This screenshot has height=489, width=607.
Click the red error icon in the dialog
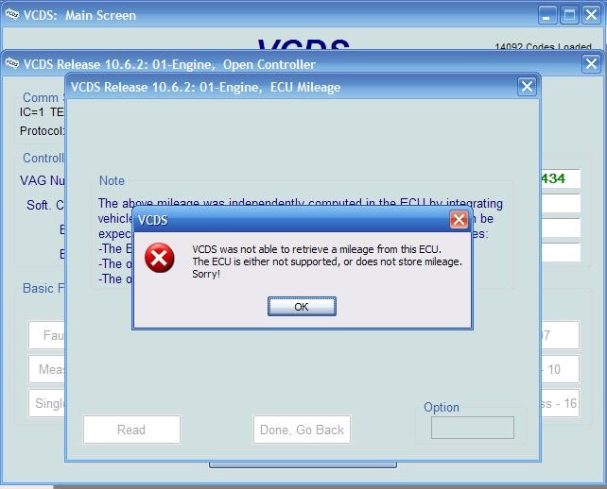[x=160, y=258]
